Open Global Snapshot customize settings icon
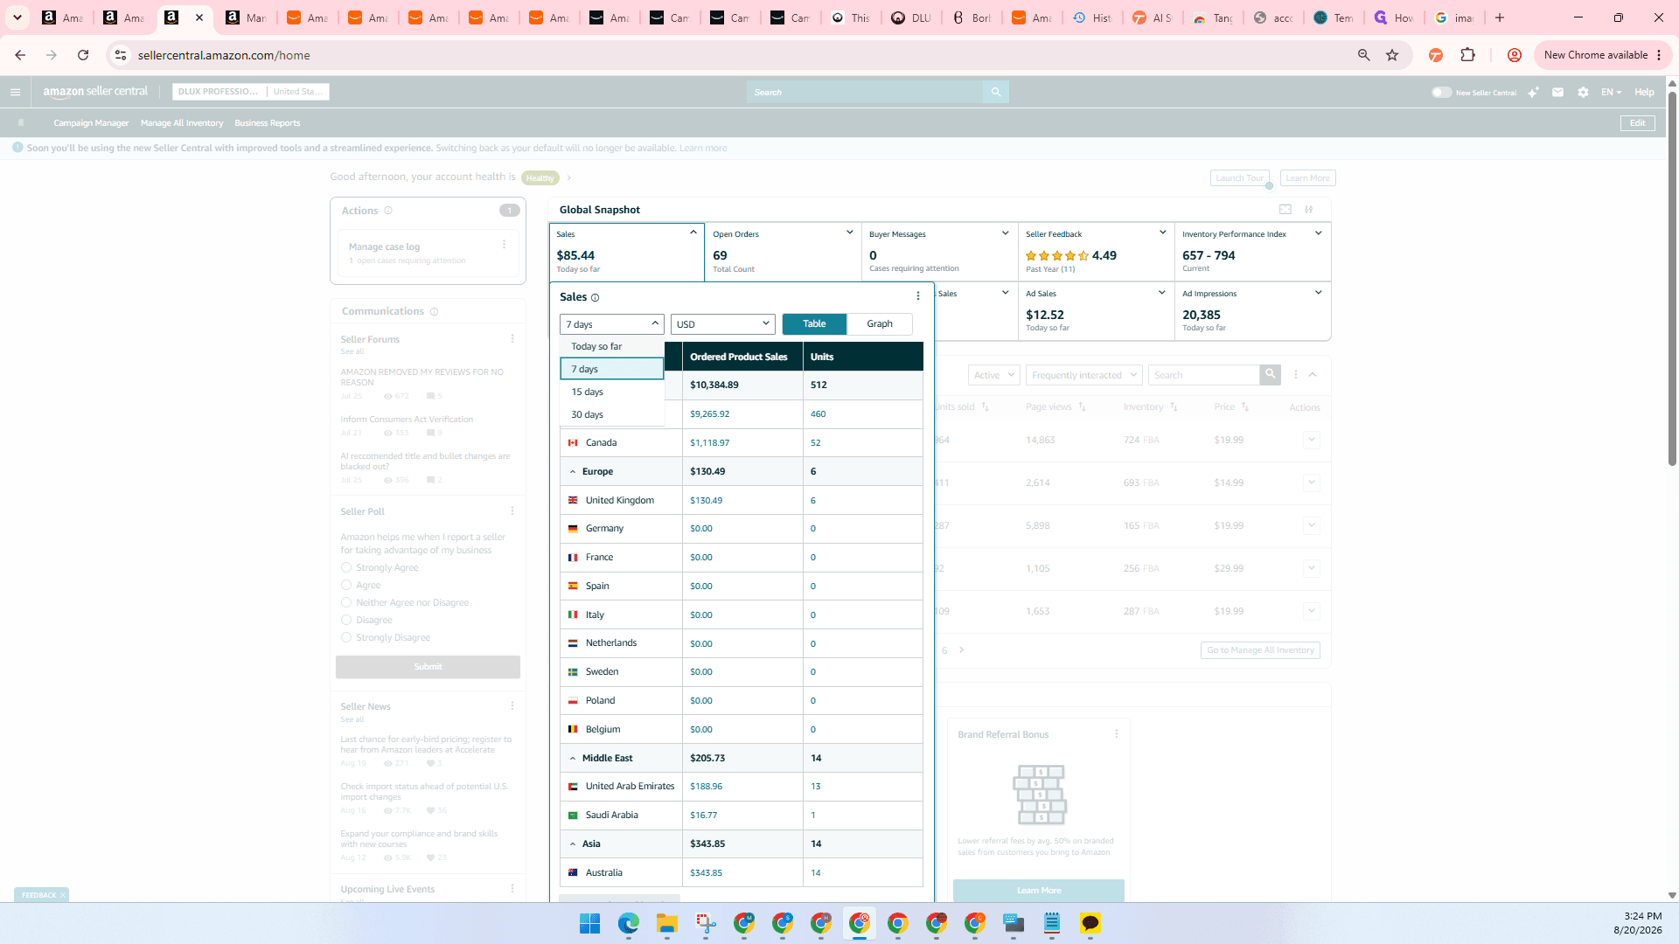The height and width of the screenshot is (944, 1679). coord(1309,209)
